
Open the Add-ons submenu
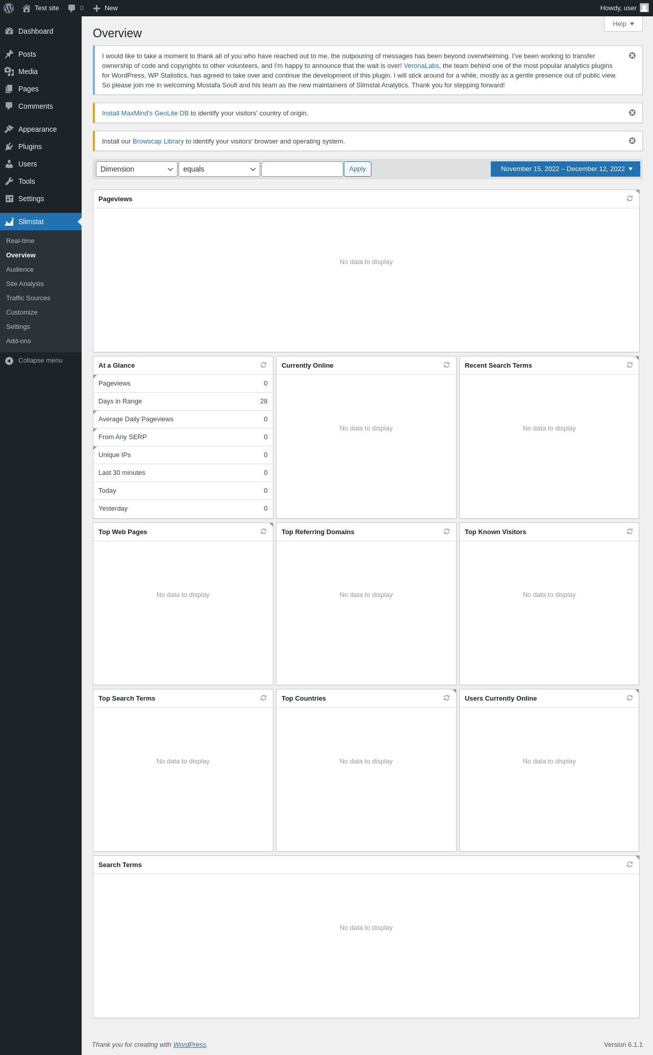(41, 341)
